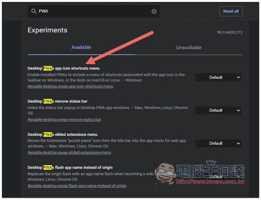Open dropdown for app icon shortcuts menu flag

(x=218, y=77)
